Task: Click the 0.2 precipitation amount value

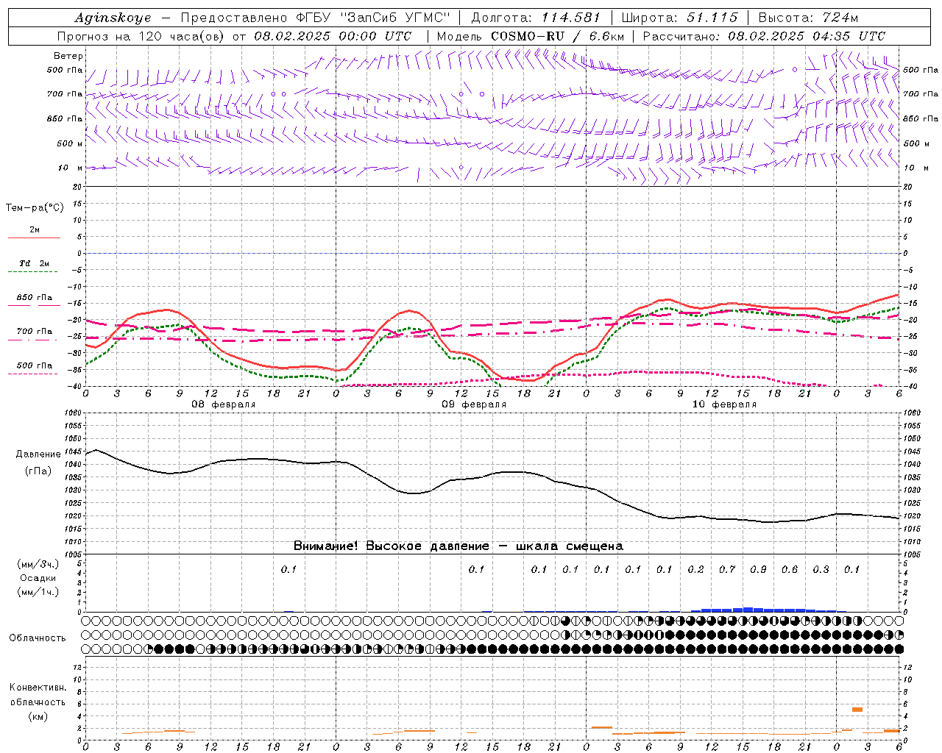Action: [695, 569]
